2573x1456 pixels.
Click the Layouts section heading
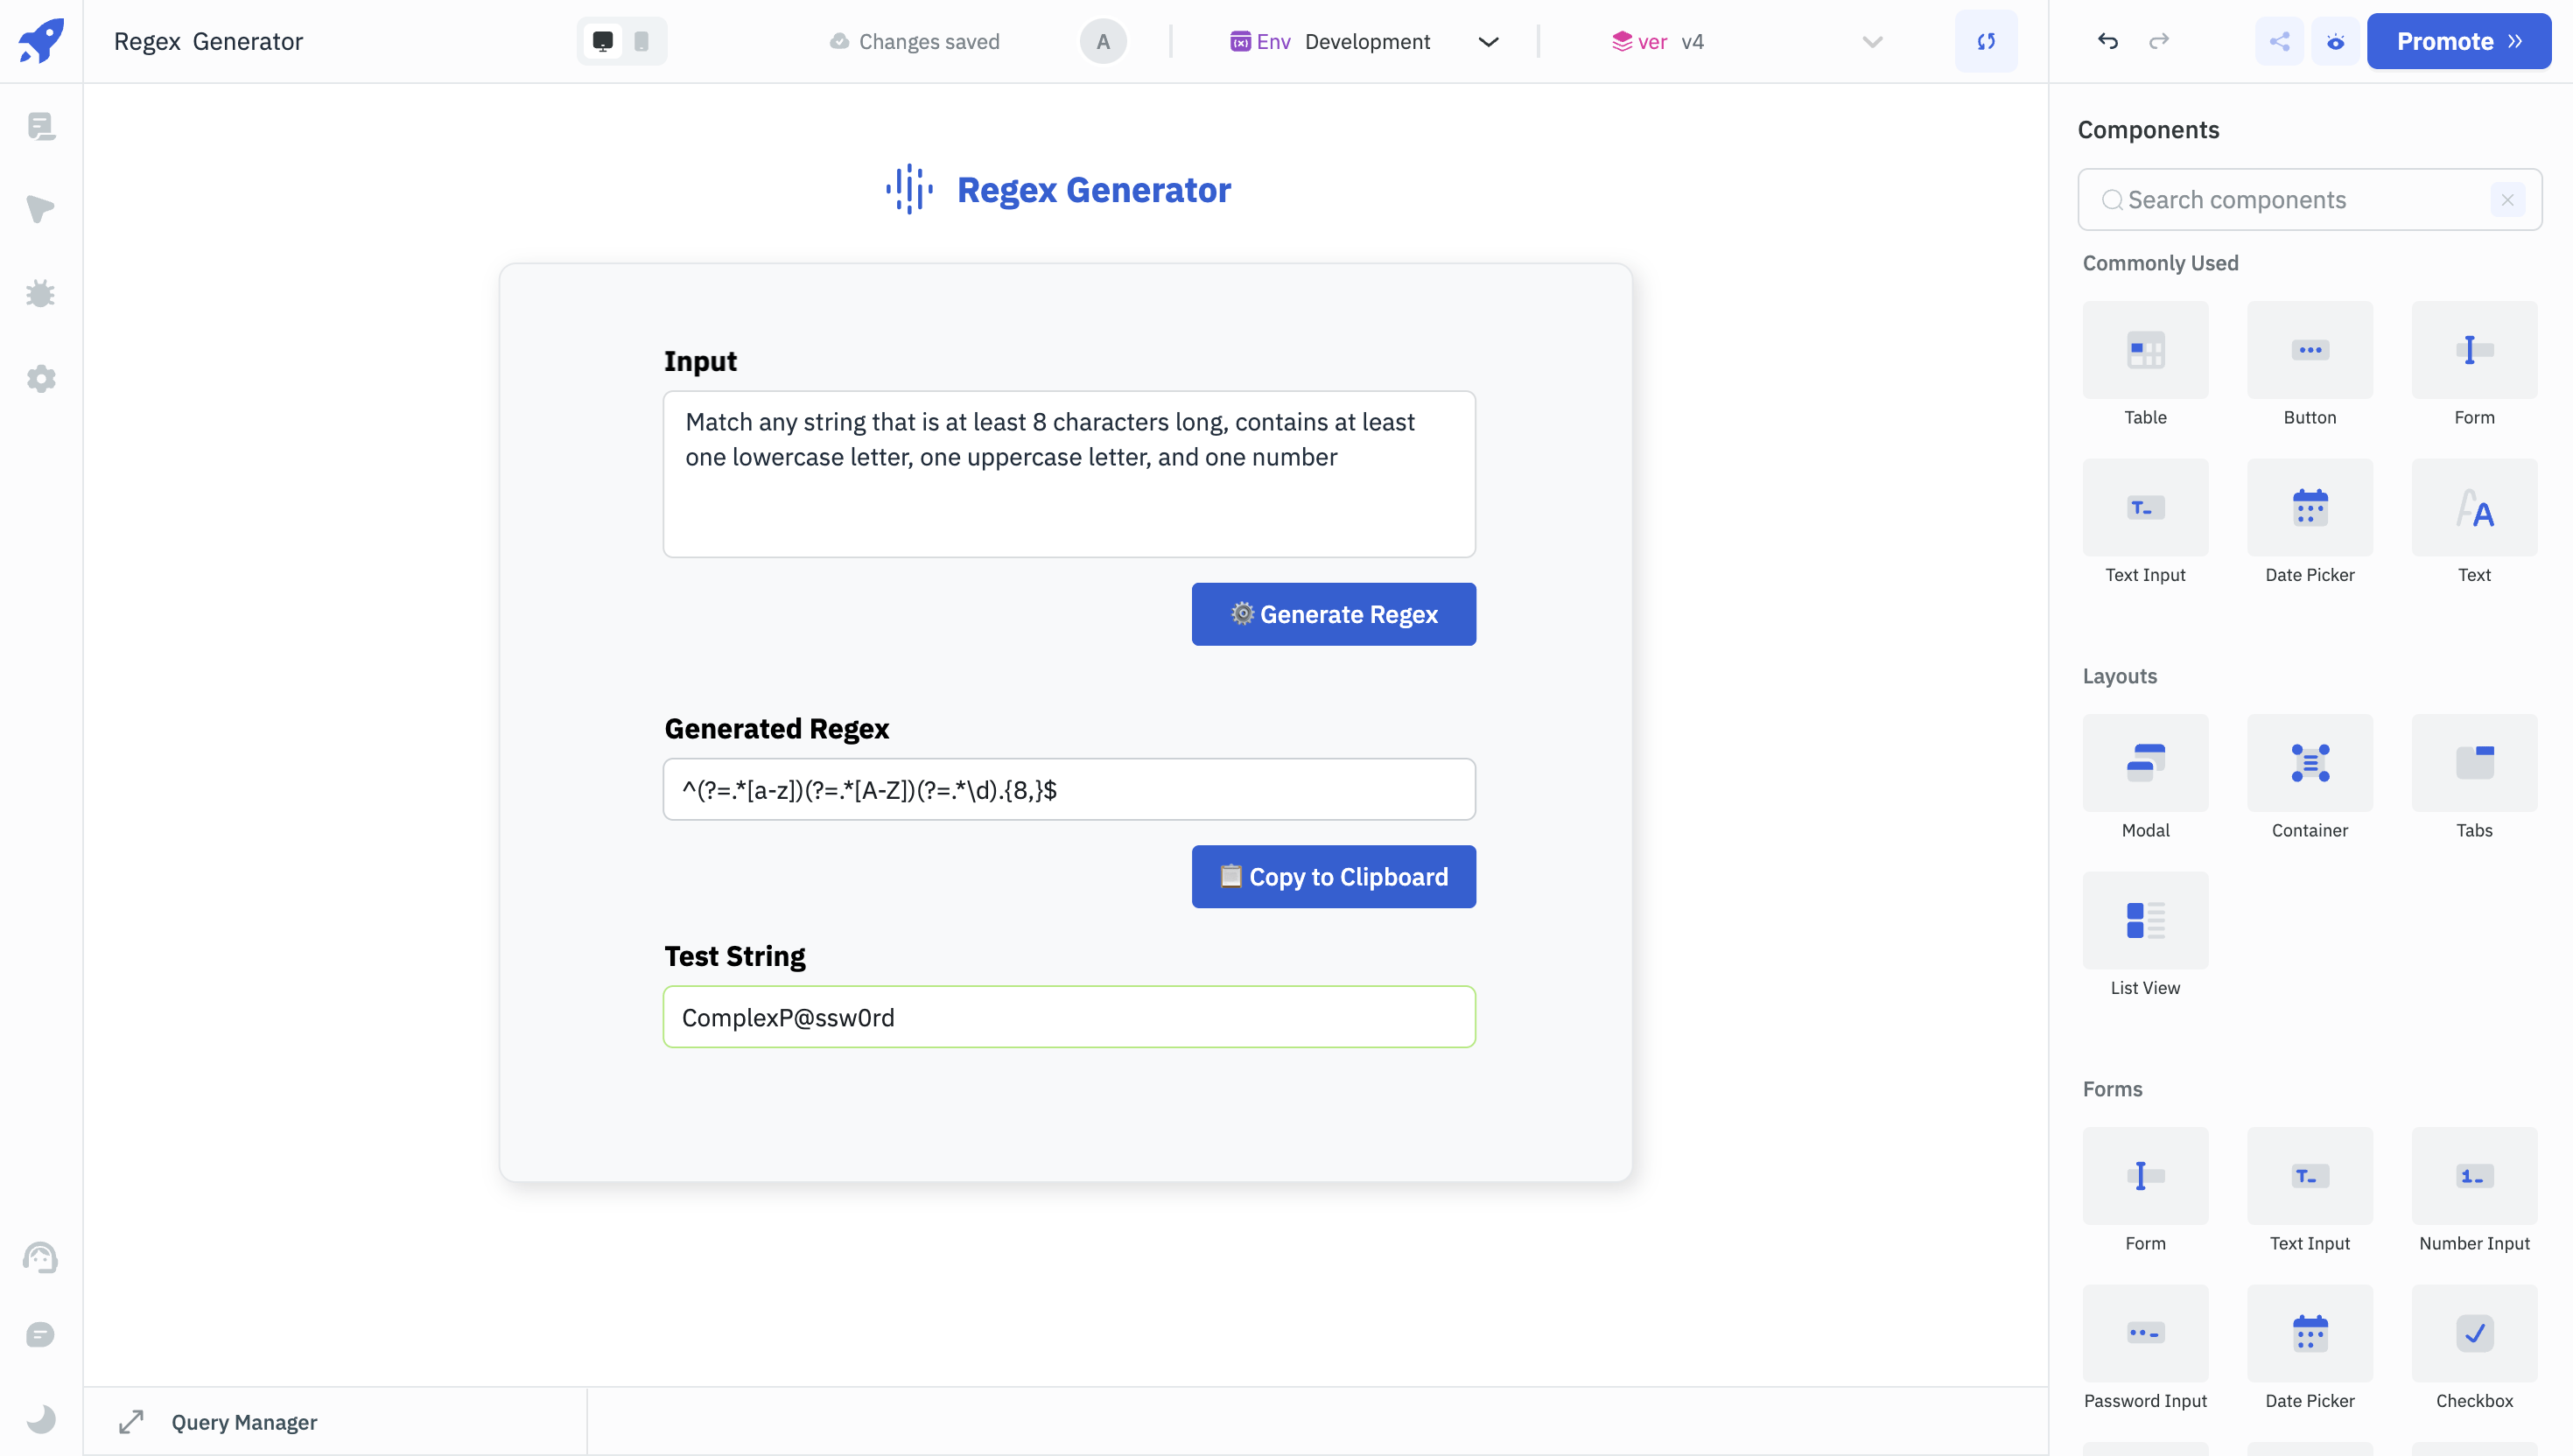(2120, 676)
